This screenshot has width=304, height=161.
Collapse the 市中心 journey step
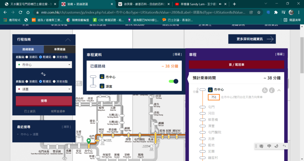tap(279, 90)
